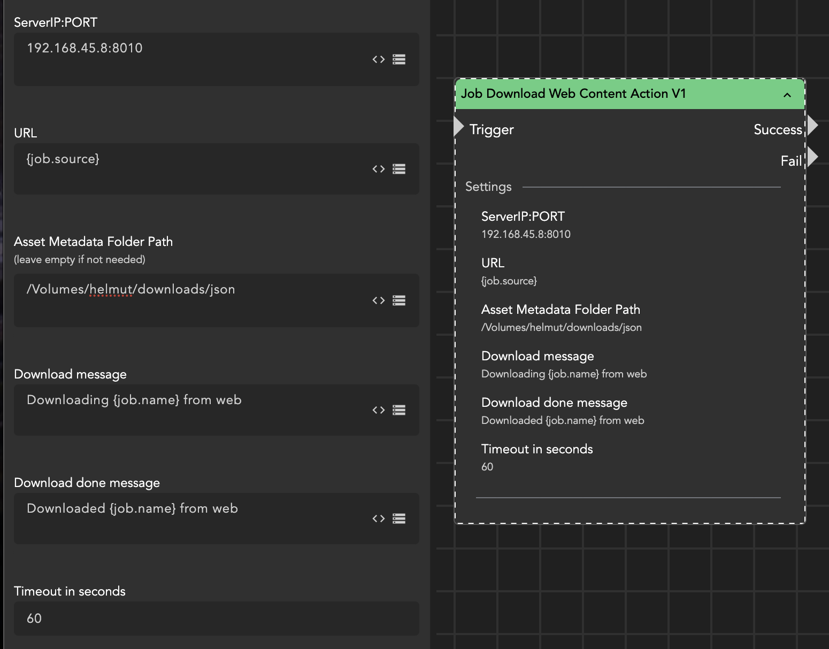Collapse the Job Download Web Content node
Screen dimensions: 829x649
pyautogui.click(x=787, y=95)
